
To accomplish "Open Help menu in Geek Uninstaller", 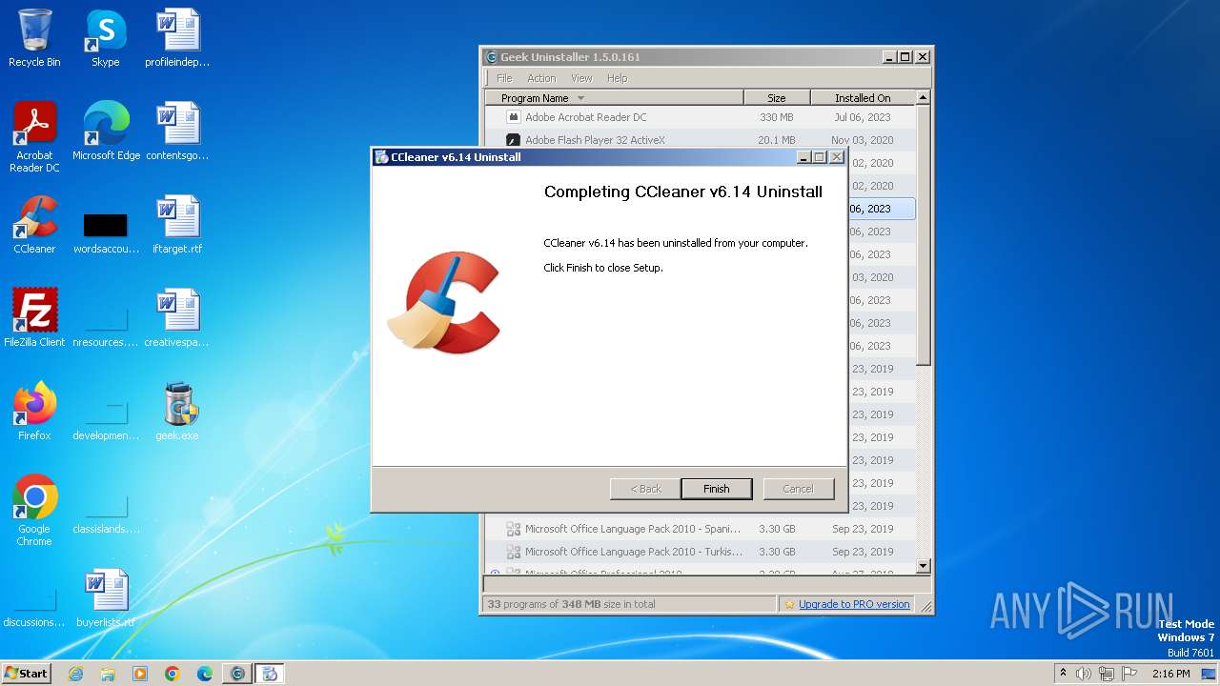I will (617, 78).
